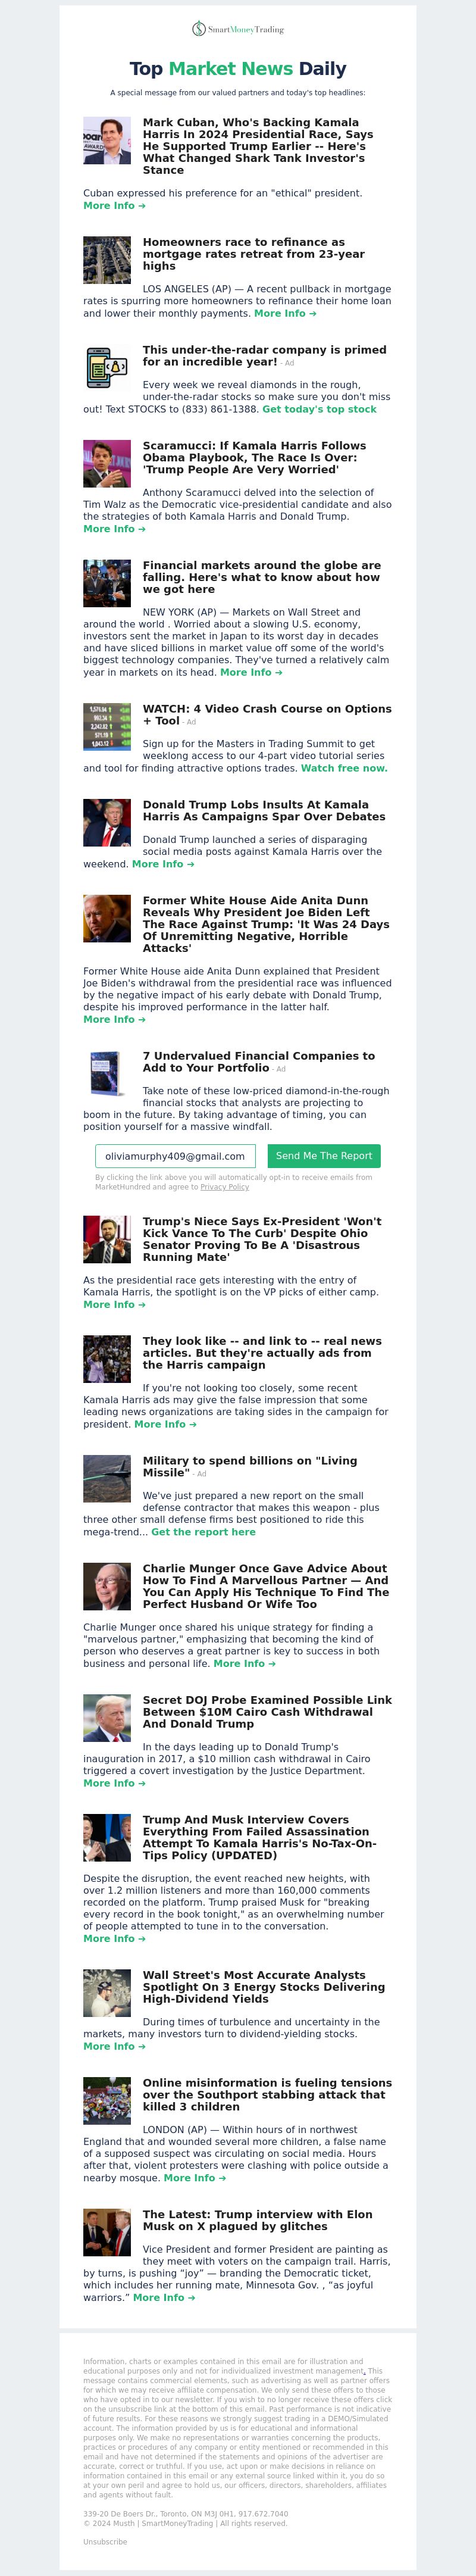Click the email address input field
This screenshot has width=476, height=2576.
pyautogui.click(x=175, y=1156)
